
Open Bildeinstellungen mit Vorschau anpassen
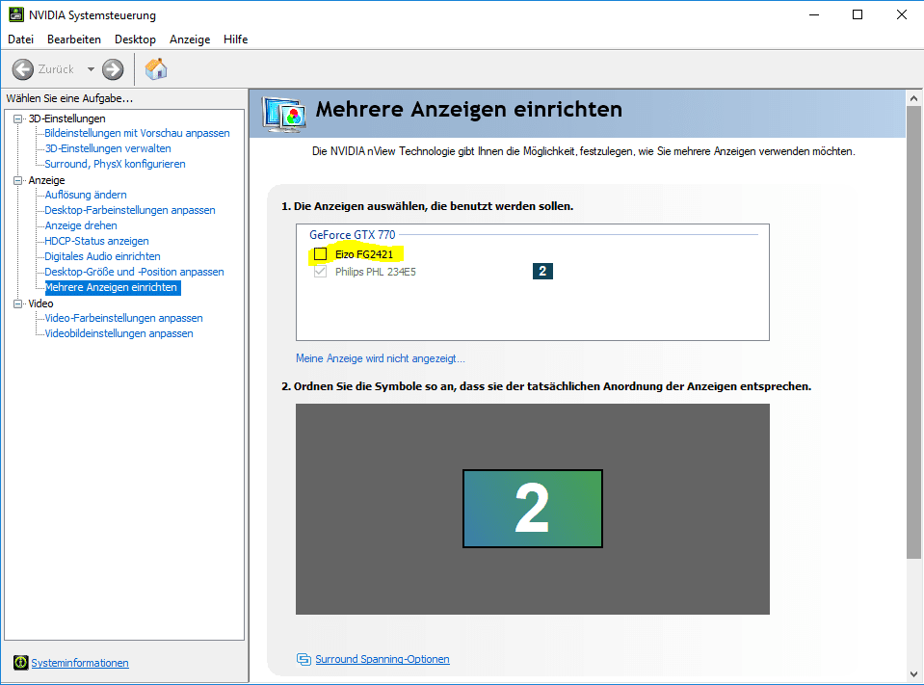[x=138, y=133]
